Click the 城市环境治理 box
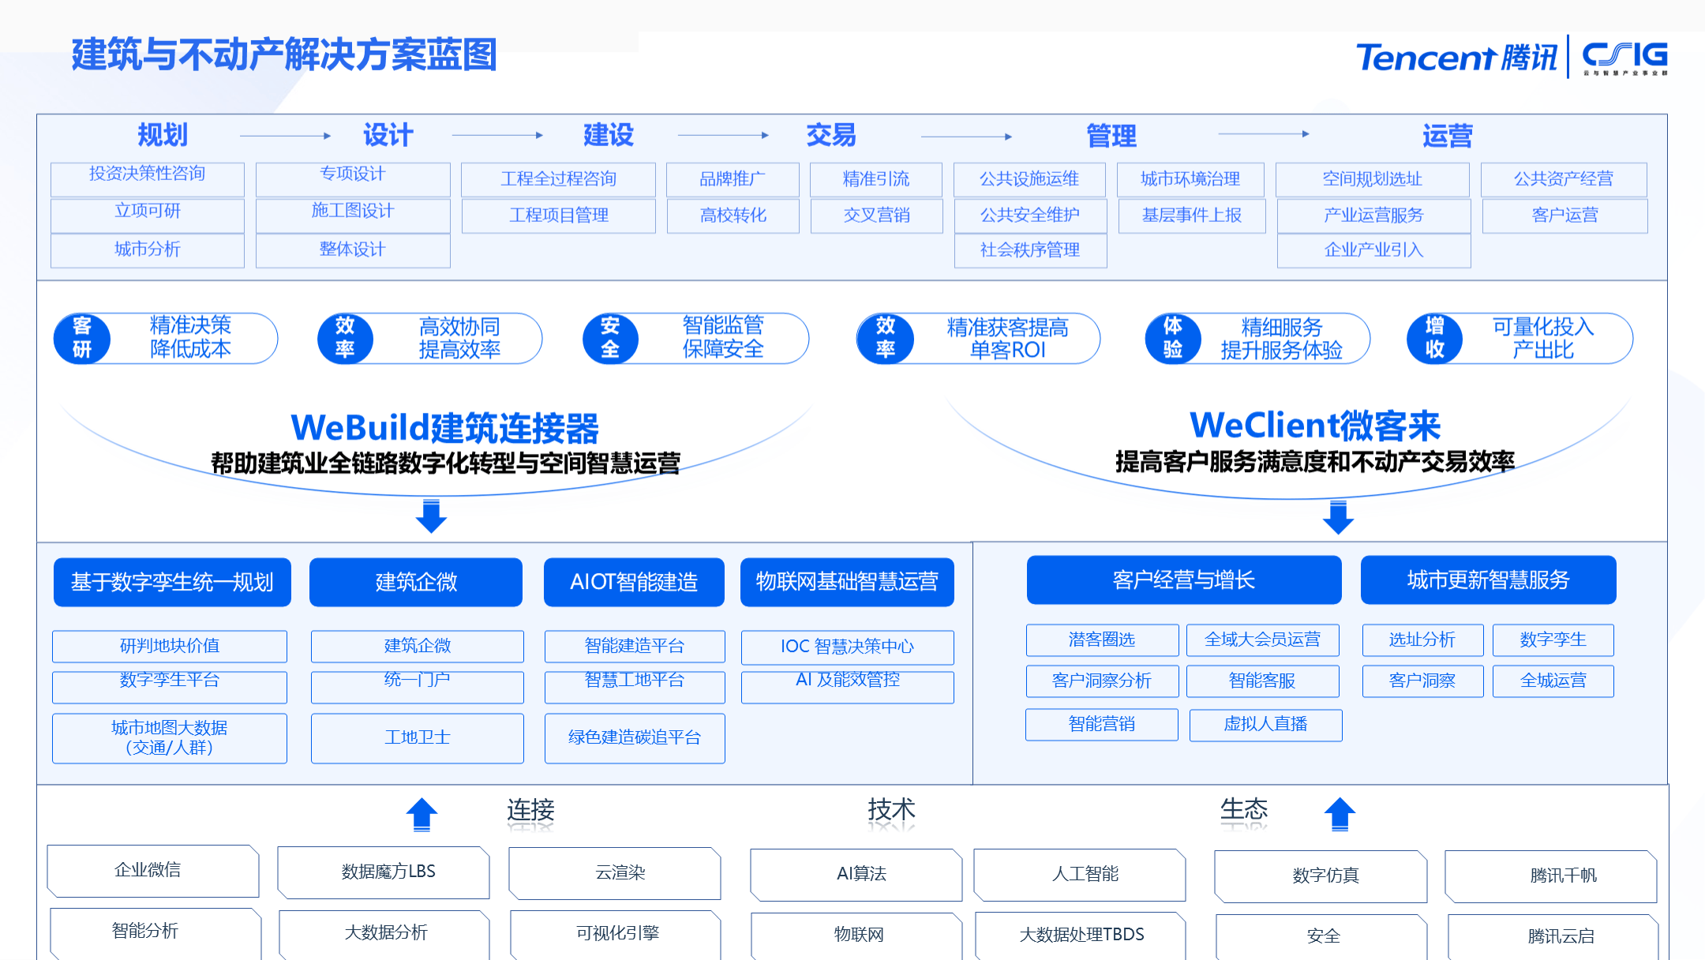This screenshot has width=1705, height=960. tap(1191, 179)
